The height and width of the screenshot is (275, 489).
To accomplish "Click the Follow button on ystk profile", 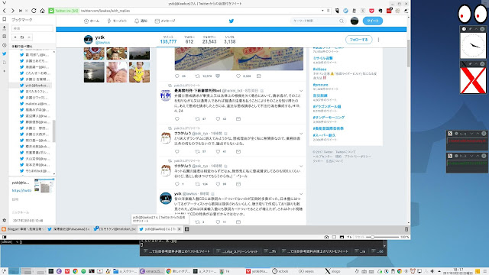I will (x=358, y=40).
